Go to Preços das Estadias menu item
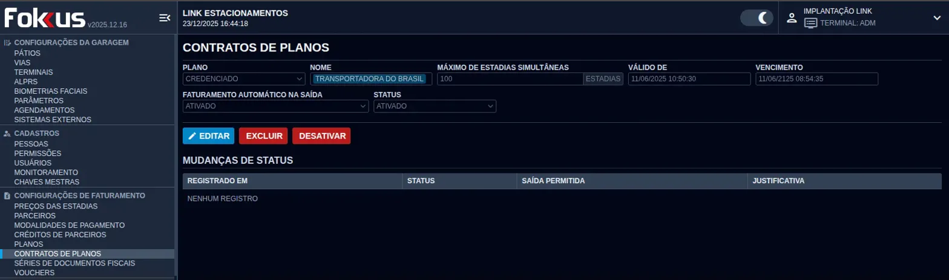 pyautogui.click(x=56, y=206)
